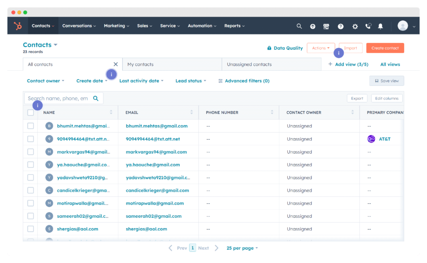Viewport: 427px width, 263px height.
Task: Click the Save view button
Action: click(x=387, y=81)
